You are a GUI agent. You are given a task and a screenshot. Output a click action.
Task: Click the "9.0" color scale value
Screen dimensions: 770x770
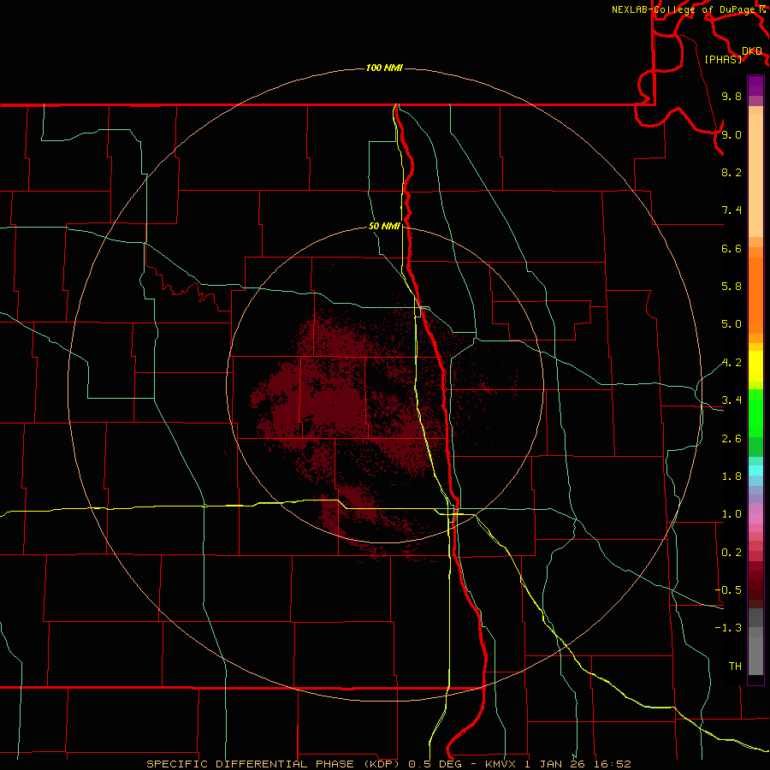[x=731, y=134]
